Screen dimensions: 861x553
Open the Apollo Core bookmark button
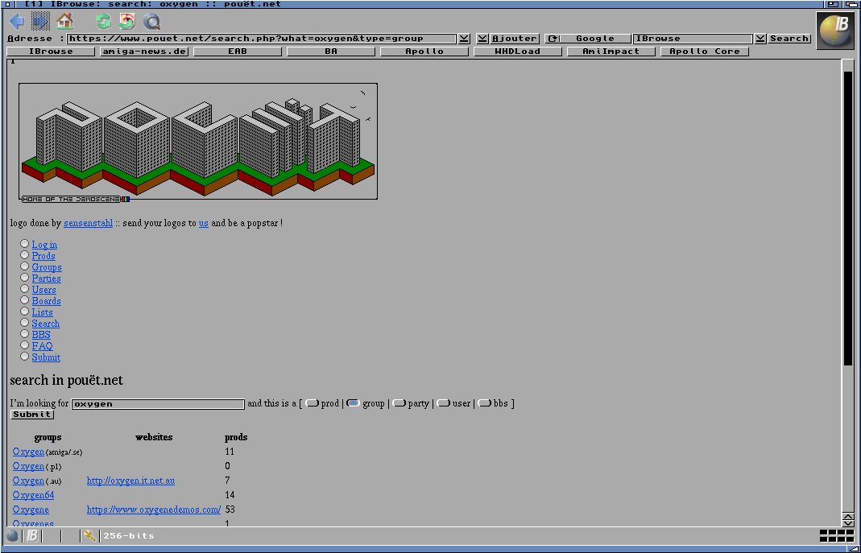click(x=705, y=52)
